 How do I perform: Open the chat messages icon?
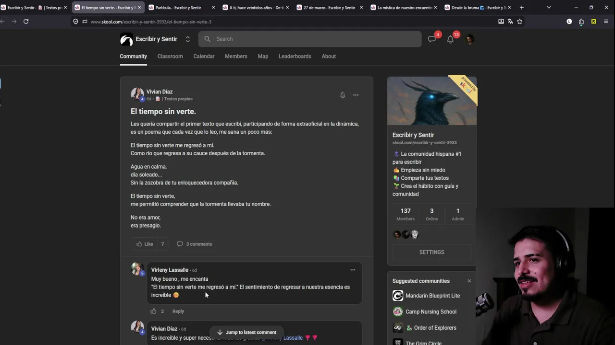pos(432,39)
